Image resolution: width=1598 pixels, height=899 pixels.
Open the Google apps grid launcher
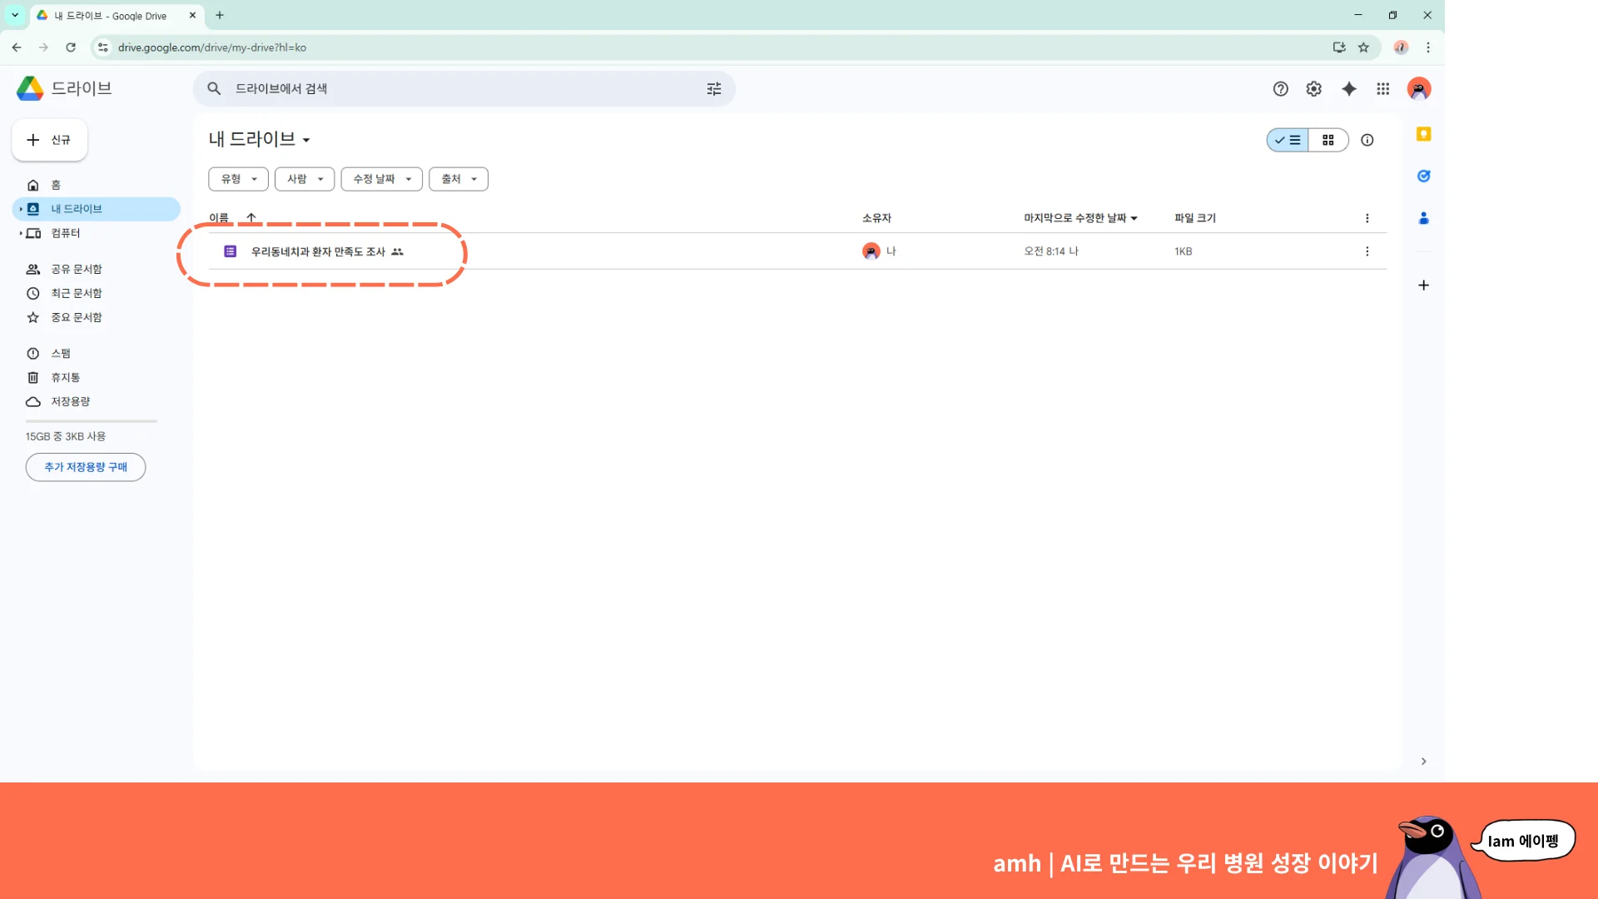click(1382, 89)
